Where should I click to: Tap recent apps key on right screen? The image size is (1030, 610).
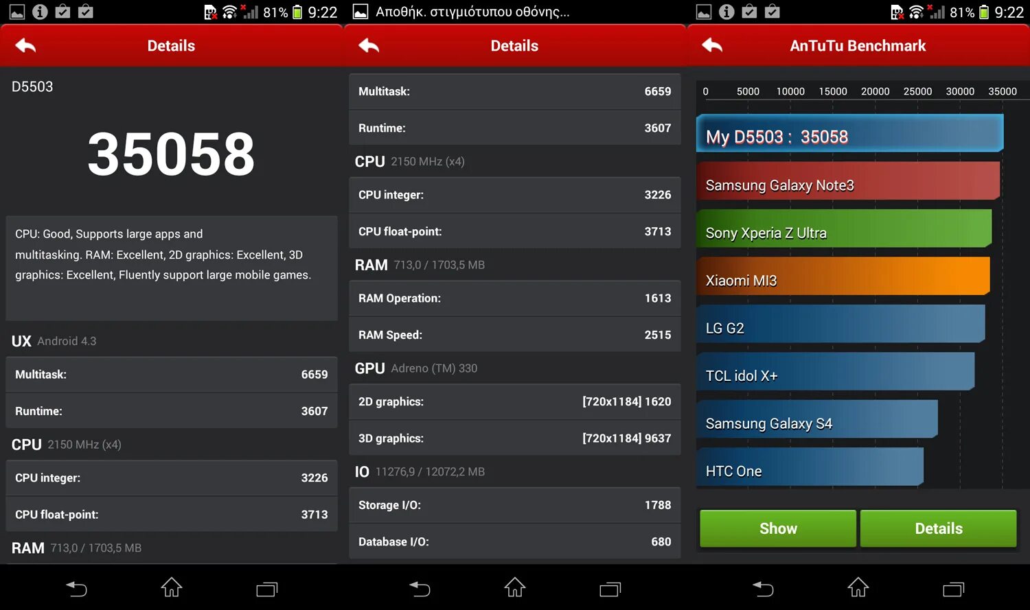953,589
